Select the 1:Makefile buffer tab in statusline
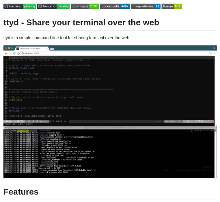 coord(59,121)
